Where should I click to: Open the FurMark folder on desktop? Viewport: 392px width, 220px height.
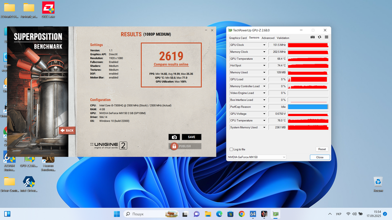29,10
